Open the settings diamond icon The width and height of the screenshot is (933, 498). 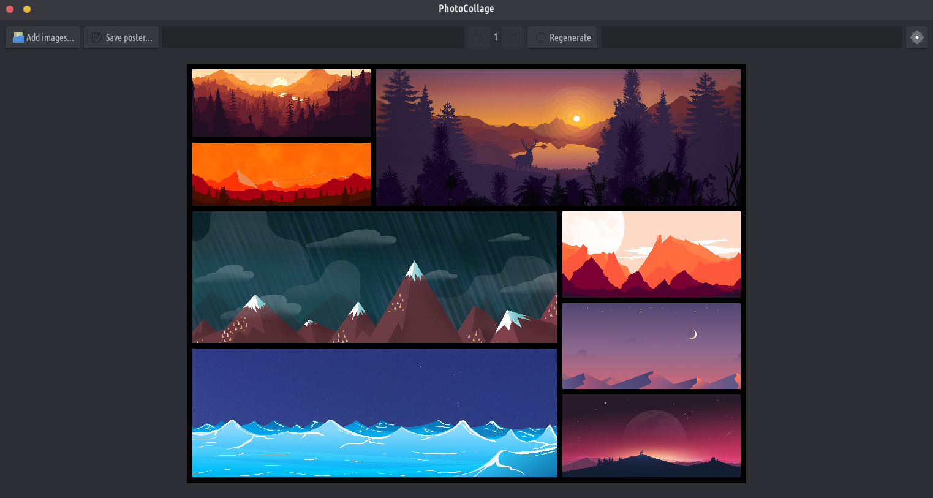[916, 37]
